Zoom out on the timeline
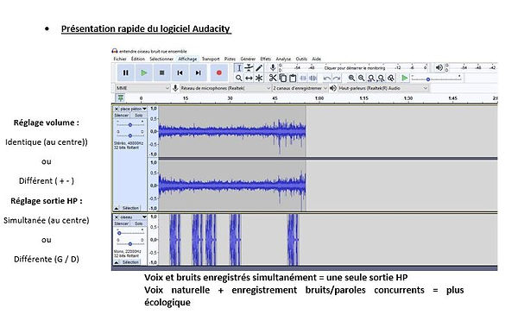 (x=362, y=78)
